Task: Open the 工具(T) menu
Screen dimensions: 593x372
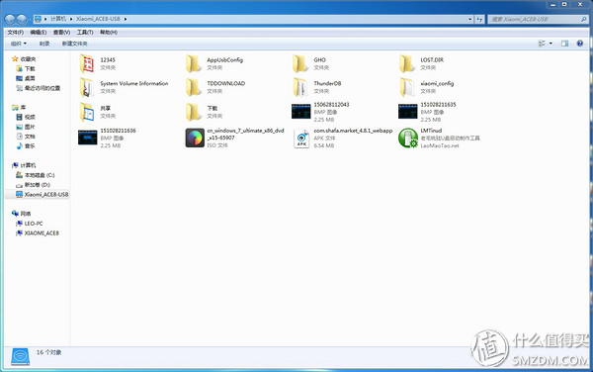Action: coord(85,33)
